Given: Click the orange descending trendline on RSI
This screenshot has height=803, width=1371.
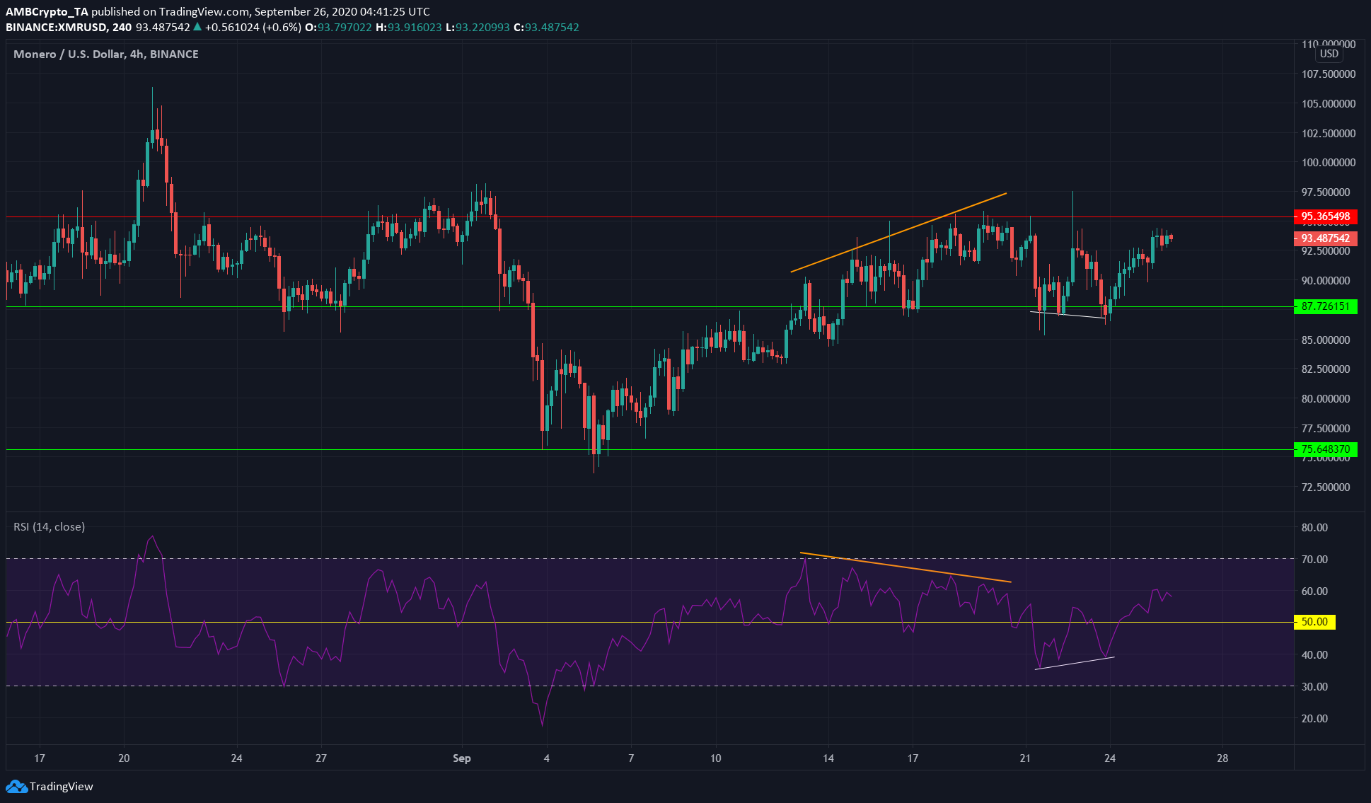Looking at the screenshot, I should [906, 567].
